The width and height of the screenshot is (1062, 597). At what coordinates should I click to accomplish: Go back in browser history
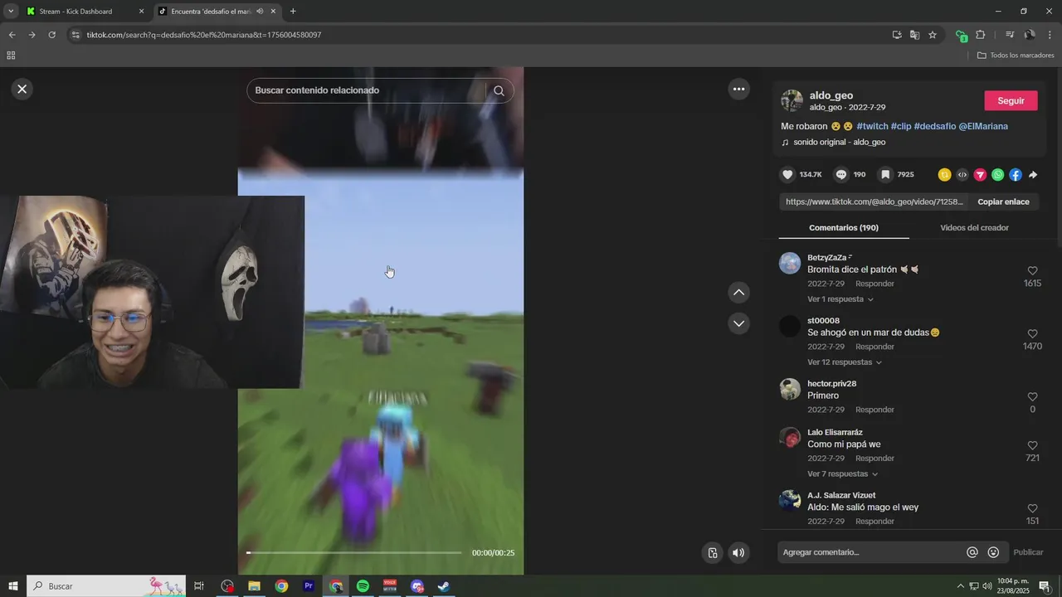pos(12,35)
